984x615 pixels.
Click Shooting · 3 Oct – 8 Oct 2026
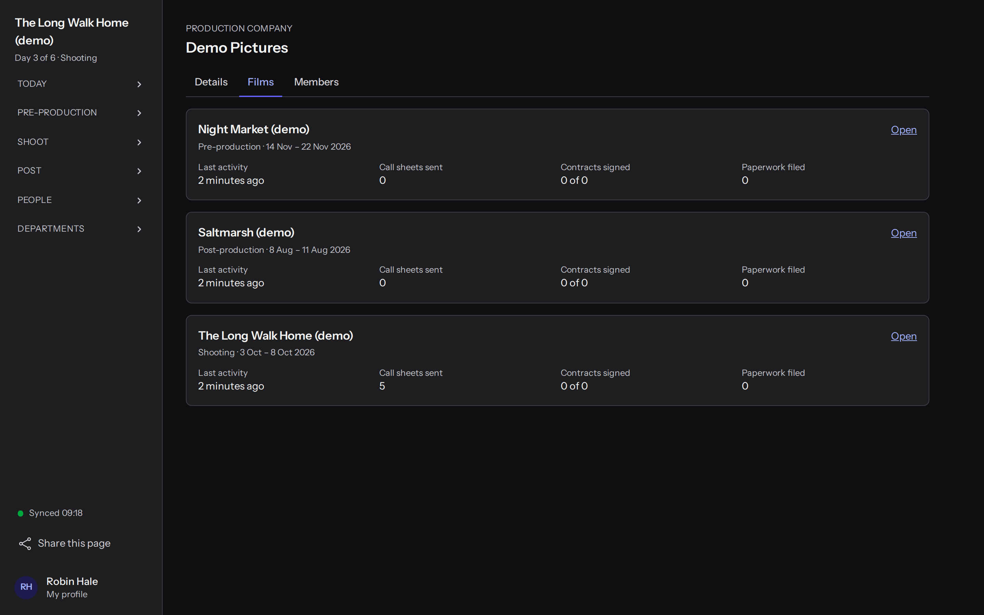256,353
